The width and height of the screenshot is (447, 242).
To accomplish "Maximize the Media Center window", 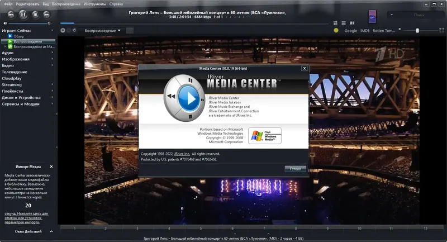I will [x=434, y=4].
